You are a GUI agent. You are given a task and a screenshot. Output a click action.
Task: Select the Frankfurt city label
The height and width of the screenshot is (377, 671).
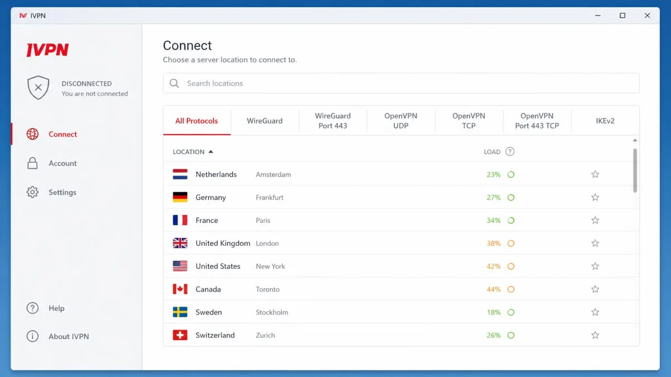click(270, 197)
